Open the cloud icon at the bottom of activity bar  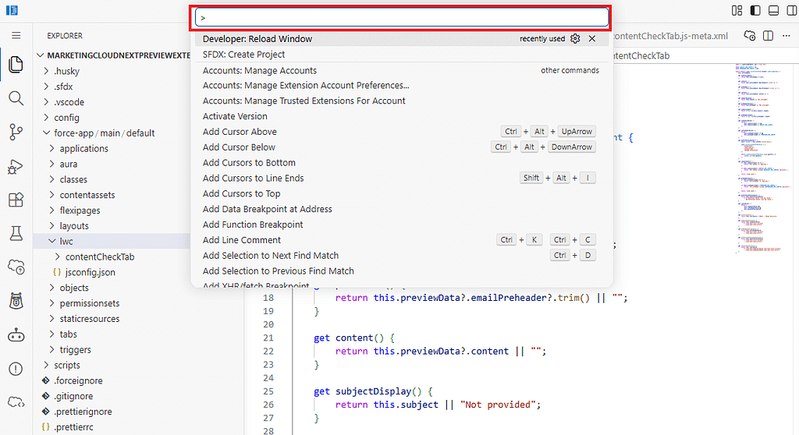point(16,402)
